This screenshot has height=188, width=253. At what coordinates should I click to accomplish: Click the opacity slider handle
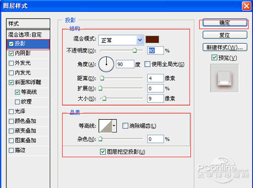point(135,50)
